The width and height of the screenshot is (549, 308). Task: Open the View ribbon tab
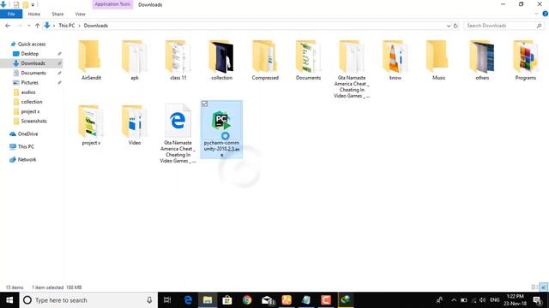pos(80,14)
